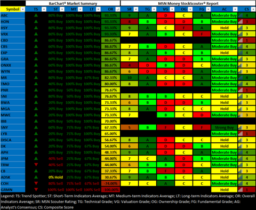Click the red down-arrow trend icon for GRMN
The image size is (256, 210).
(x=36, y=190)
